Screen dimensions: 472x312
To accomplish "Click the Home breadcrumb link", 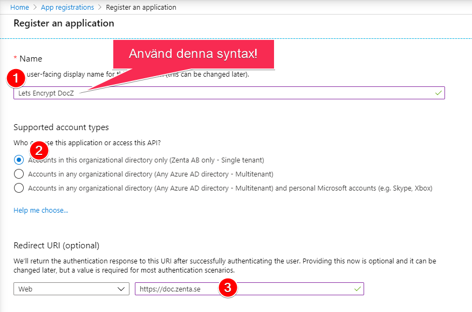I will pos(19,7).
